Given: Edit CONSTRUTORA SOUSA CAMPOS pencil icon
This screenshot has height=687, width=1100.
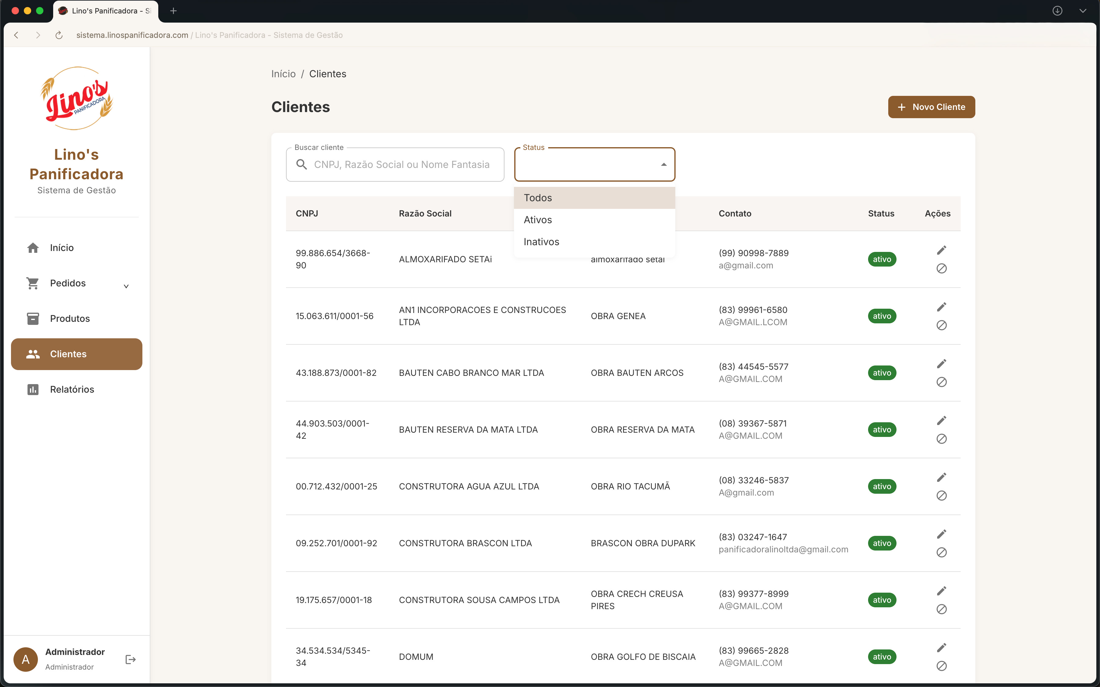Looking at the screenshot, I should click(941, 591).
